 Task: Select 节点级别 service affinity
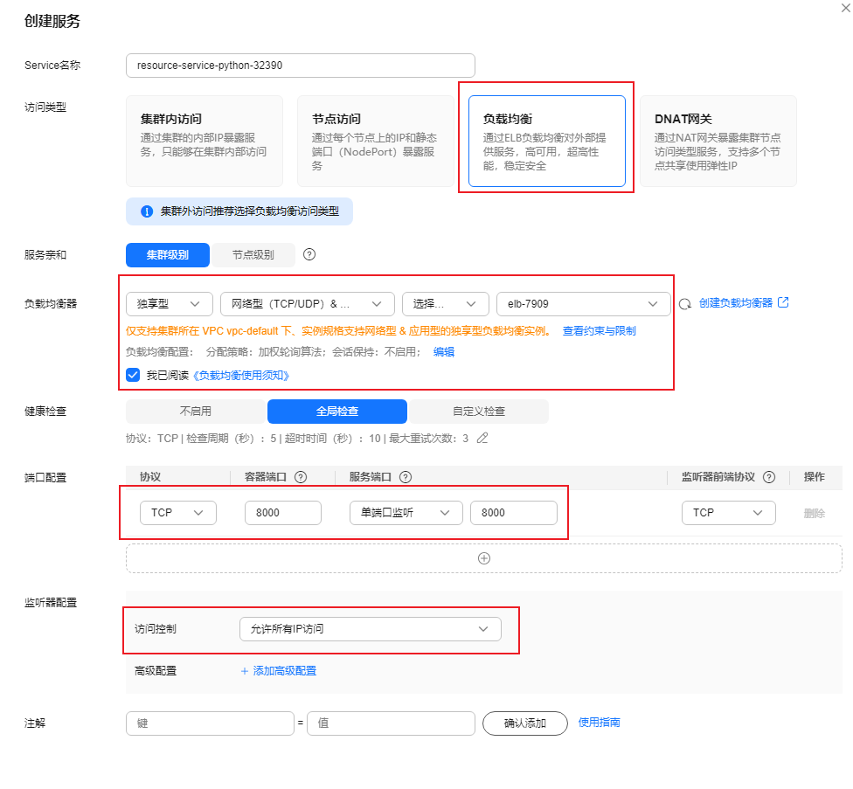click(x=253, y=255)
